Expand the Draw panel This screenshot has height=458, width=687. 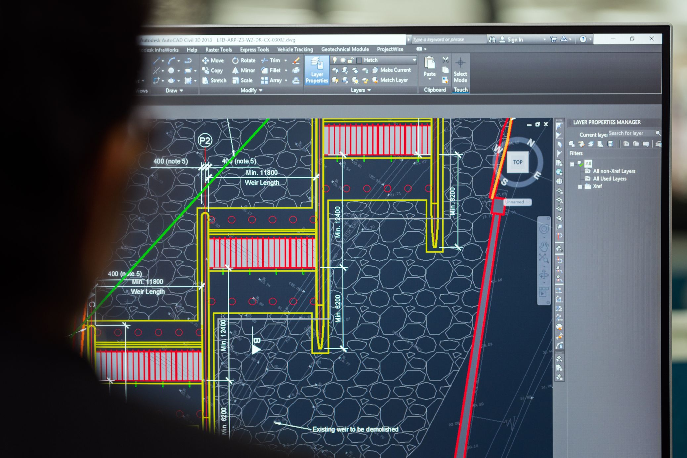(174, 91)
